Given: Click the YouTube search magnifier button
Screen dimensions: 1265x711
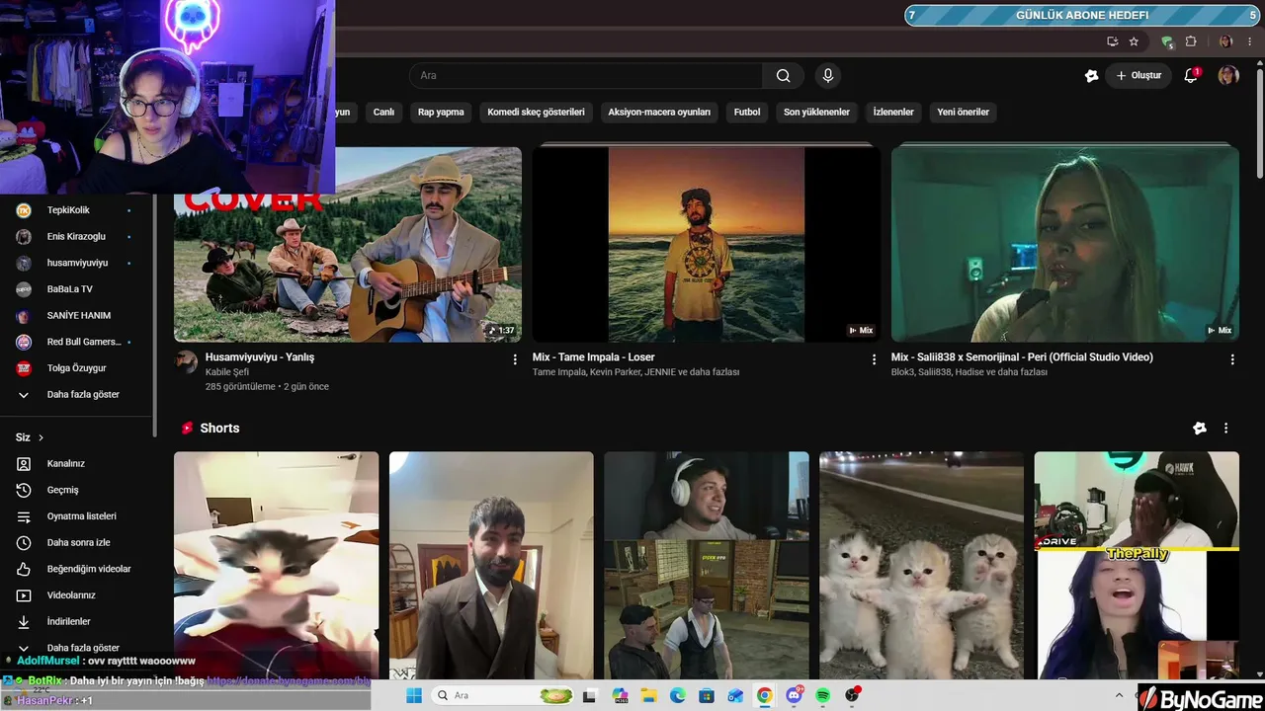Looking at the screenshot, I should point(783,76).
